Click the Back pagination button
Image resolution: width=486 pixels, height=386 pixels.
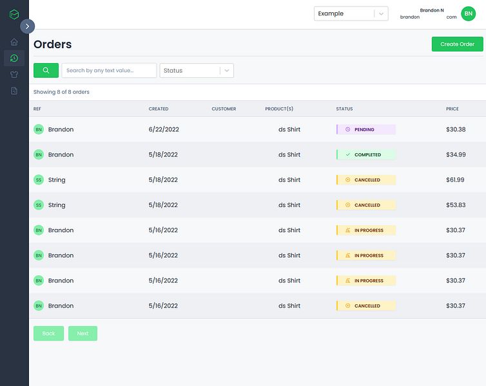(48, 333)
